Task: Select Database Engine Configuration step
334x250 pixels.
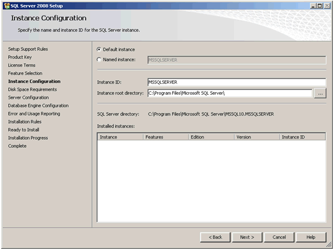Action: coord(38,106)
